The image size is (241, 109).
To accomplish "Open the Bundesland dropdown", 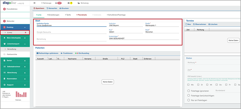I will [228, 90].
